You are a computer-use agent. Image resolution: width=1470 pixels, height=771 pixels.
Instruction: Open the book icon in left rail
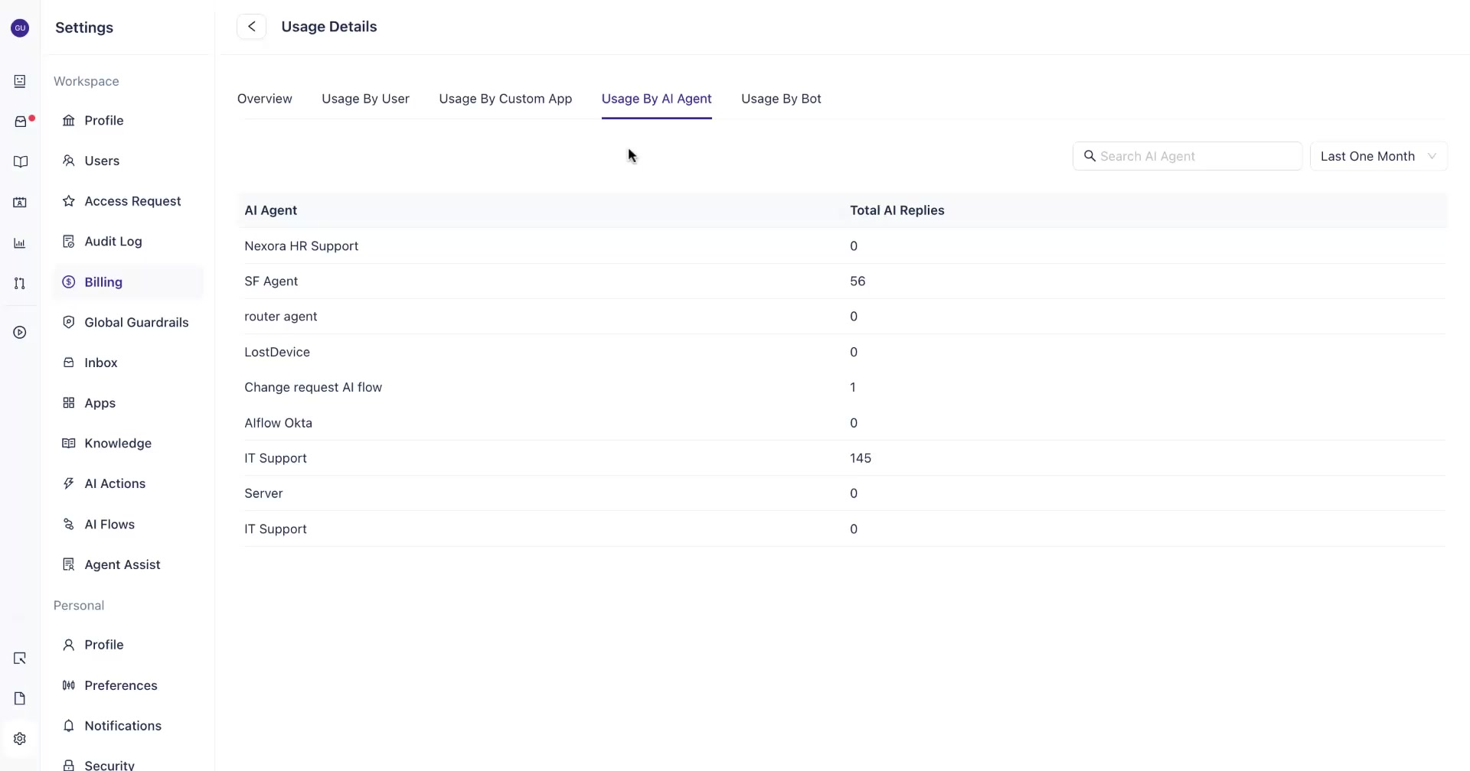click(21, 162)
